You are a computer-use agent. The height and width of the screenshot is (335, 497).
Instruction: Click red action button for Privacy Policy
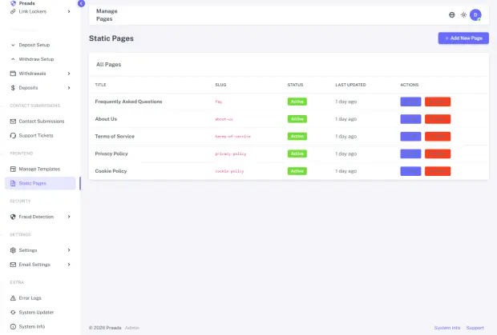pos(438,154)
